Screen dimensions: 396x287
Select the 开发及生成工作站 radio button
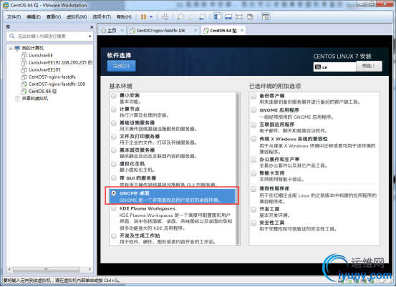[x=114, y=235]
